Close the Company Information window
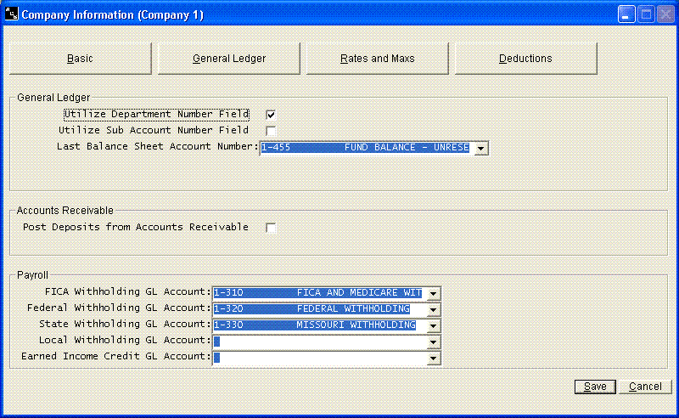The width and height of the screenshot is (679, 418). click(x=664, y=14)
